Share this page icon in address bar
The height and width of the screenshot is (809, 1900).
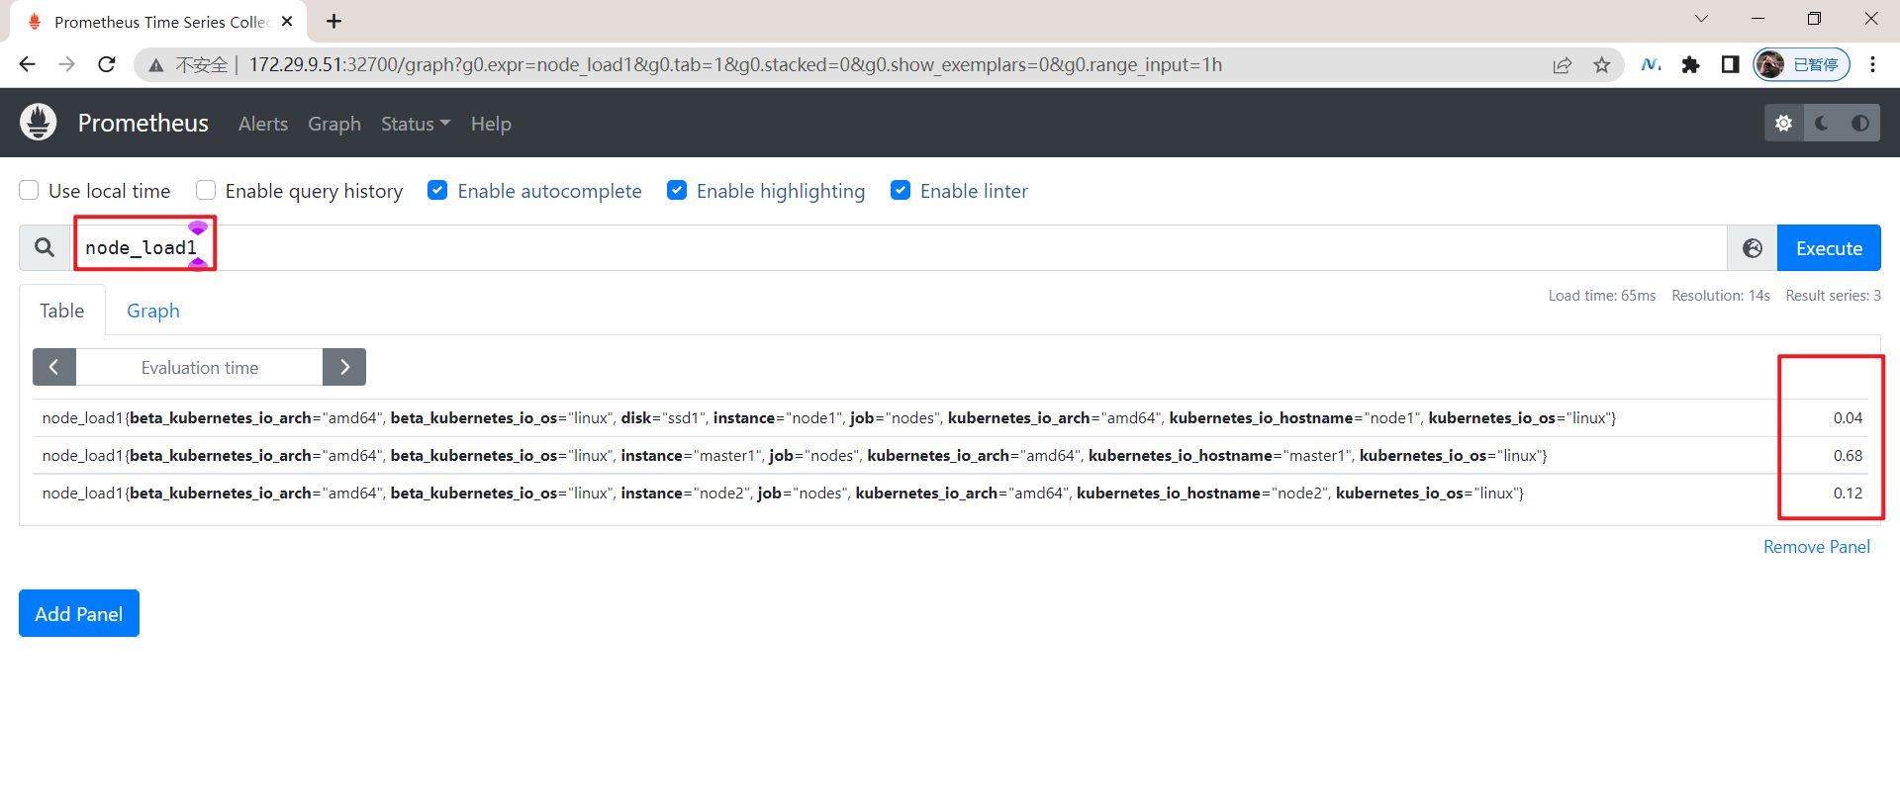tap(1563, 65)
